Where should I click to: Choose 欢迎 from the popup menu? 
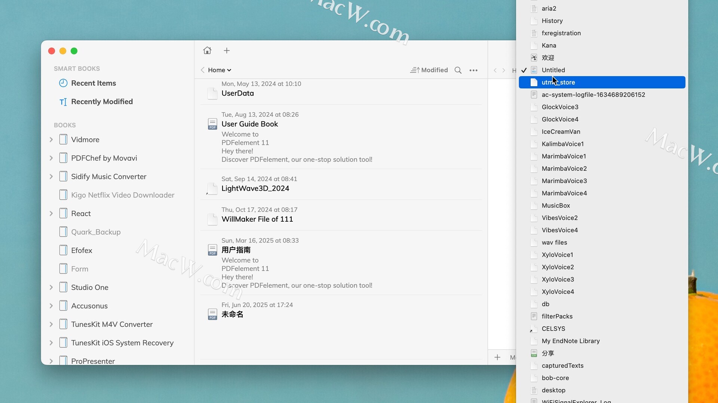click(602, 57)
